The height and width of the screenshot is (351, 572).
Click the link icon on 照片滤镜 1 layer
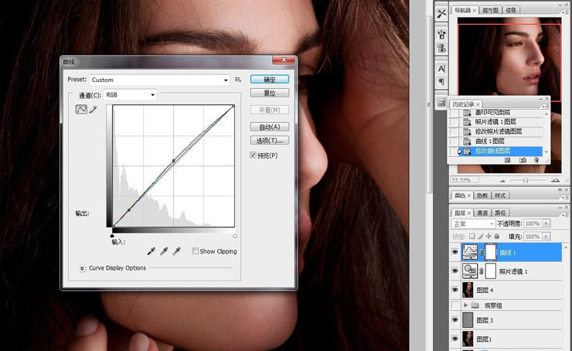(481, 271)
